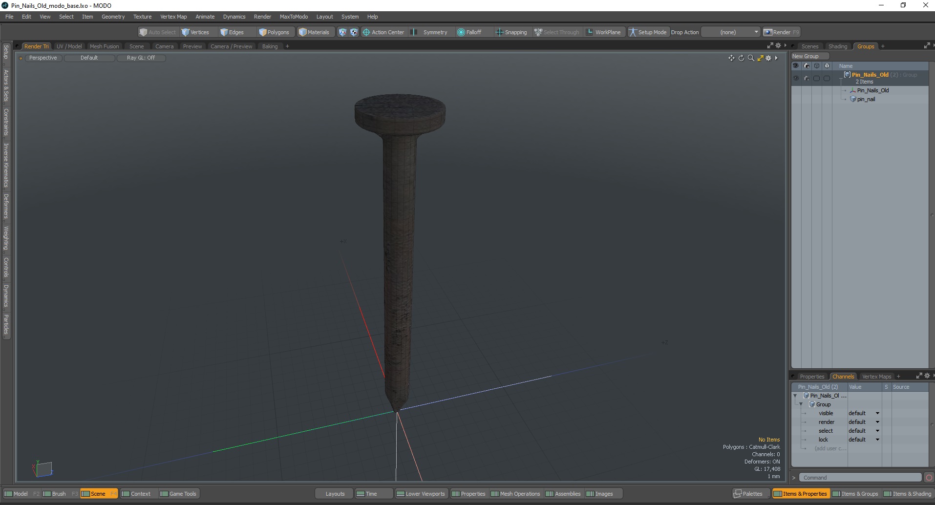Collapse the Group channel node
Image resolution: width=935 pixels, height=505 pixels.
(x=801, y=404)
